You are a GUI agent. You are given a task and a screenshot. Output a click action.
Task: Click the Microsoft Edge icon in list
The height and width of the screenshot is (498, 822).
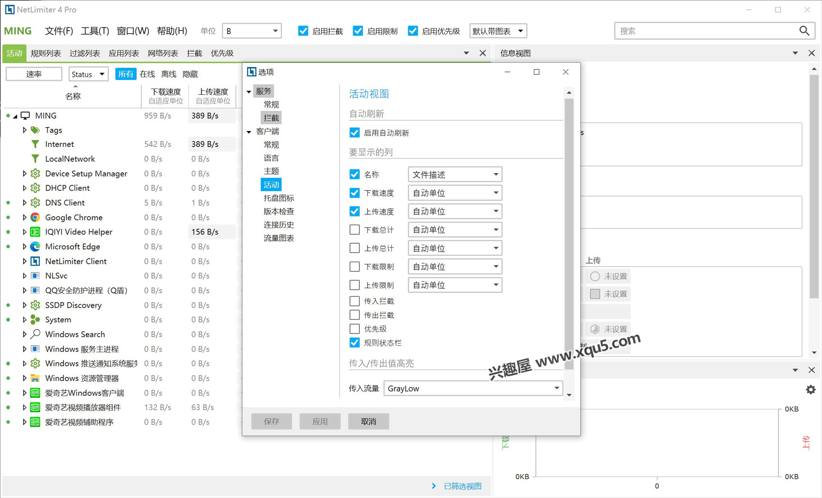[35, 246]
